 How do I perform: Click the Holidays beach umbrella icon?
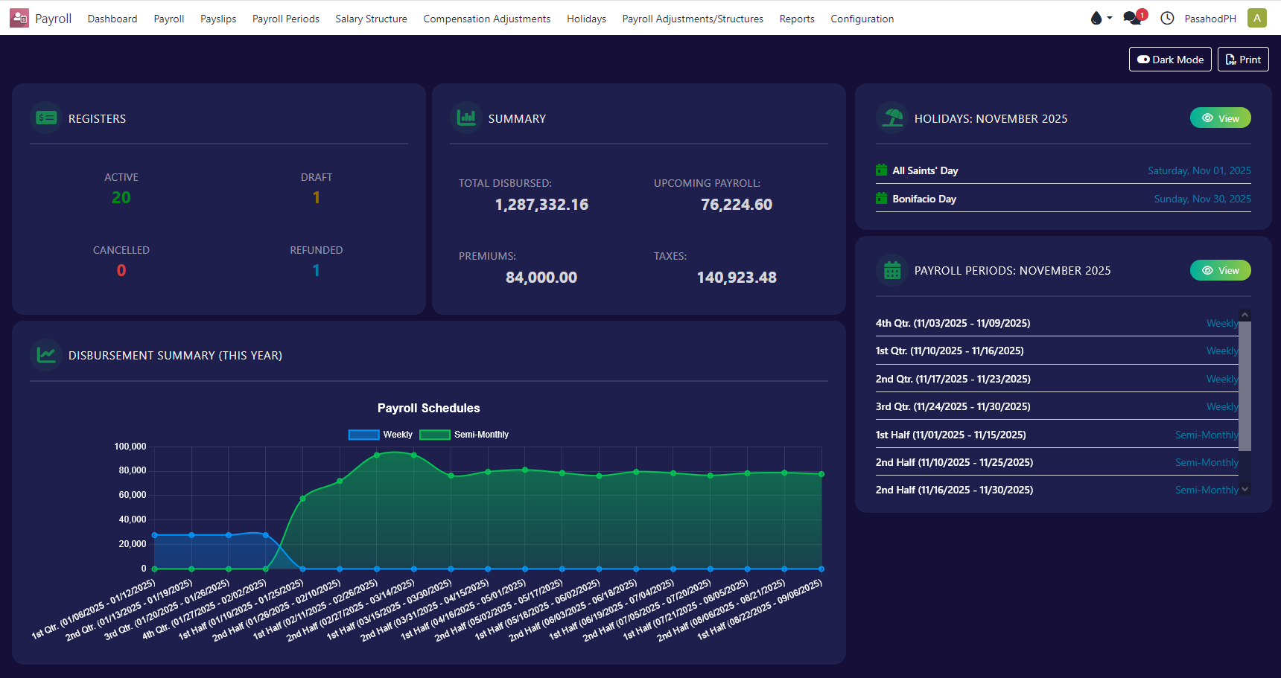[892, 118]
